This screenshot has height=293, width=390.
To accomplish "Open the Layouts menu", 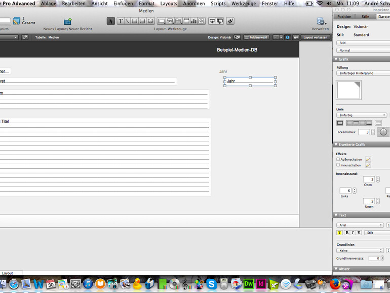I will [x=168, y=4].
